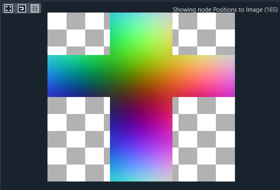Select the cyan top-left corner of the vertical arm

coord(114,17)
